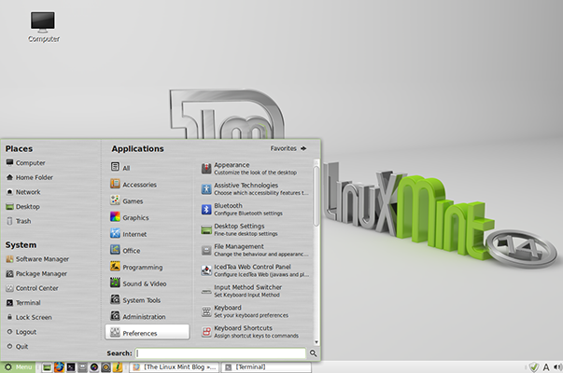Click the green Menu button
This screenshot has height=373, width=563.
(x=20, y=366)
